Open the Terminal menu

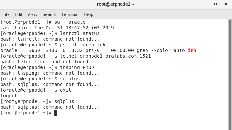pos(70,14)
